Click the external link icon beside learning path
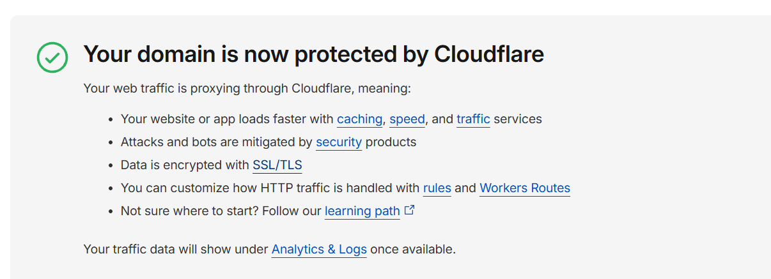The image size is (771, 279). 410,210
